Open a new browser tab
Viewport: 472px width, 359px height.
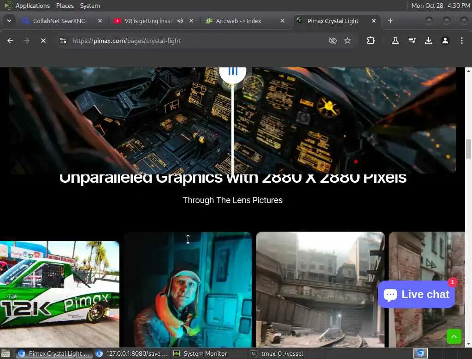390,21
